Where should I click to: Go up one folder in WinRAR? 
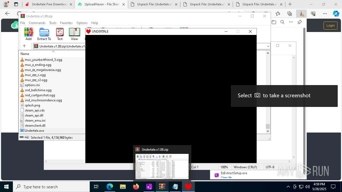24,46
